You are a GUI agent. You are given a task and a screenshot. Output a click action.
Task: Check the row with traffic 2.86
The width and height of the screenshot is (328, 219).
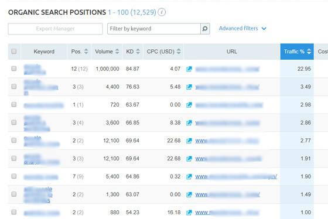(x=14, y=122)
